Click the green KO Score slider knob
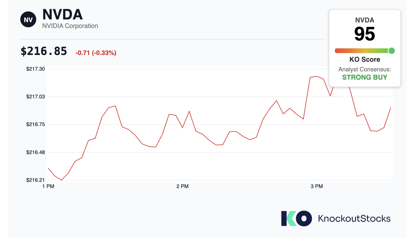Image resolution: width=419 pixels, height=239 pixels. point(391,51)
